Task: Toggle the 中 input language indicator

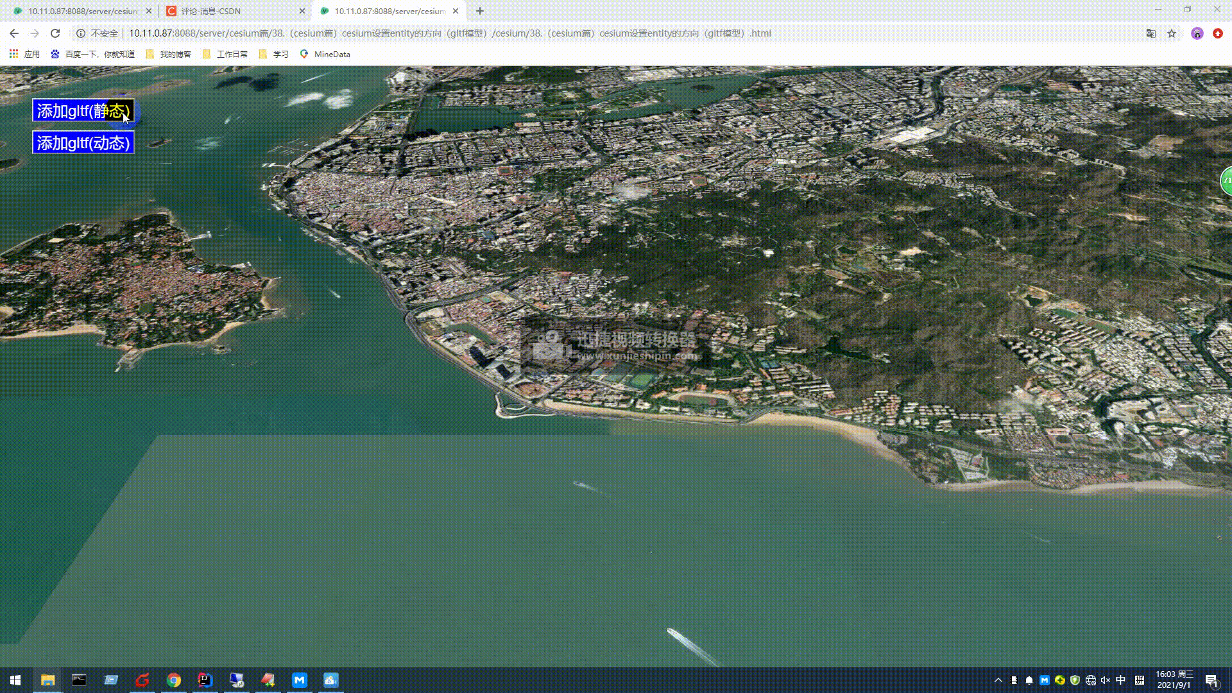Action: click(1121, 680)
